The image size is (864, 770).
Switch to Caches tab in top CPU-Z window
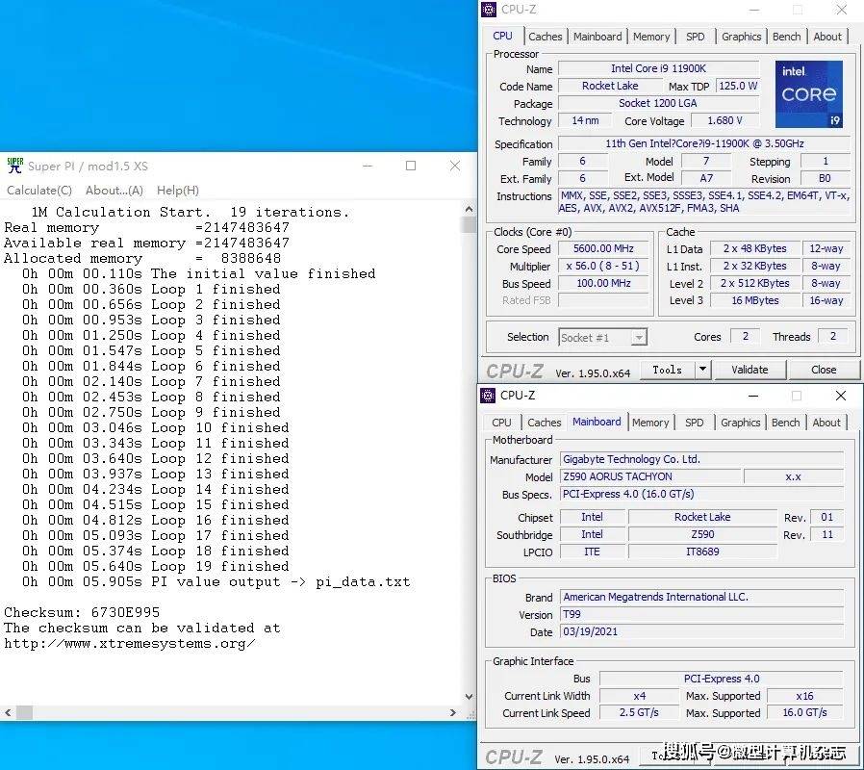click(x=545, y=37)
